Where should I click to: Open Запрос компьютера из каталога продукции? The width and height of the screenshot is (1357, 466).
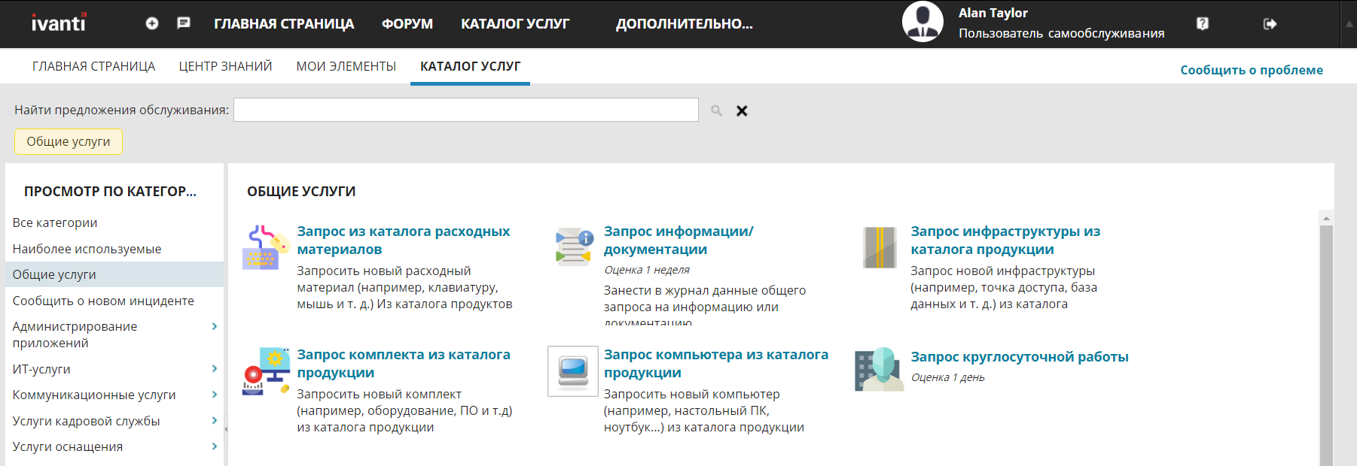coord(716,364)
